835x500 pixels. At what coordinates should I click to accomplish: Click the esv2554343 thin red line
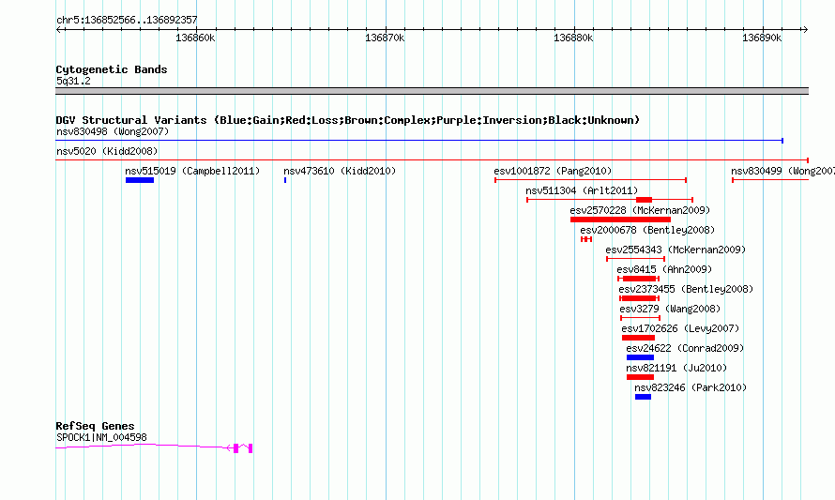coord(636,259)
